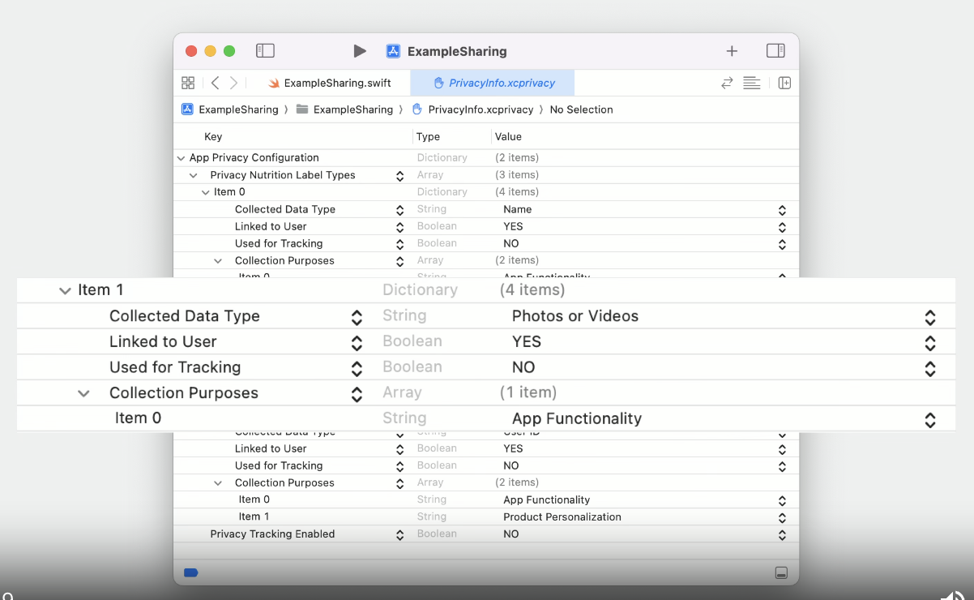Screen dimensions: 974x600
Task: Open enlarged Linked to User key stepper
Action: [x=357, y=343]
